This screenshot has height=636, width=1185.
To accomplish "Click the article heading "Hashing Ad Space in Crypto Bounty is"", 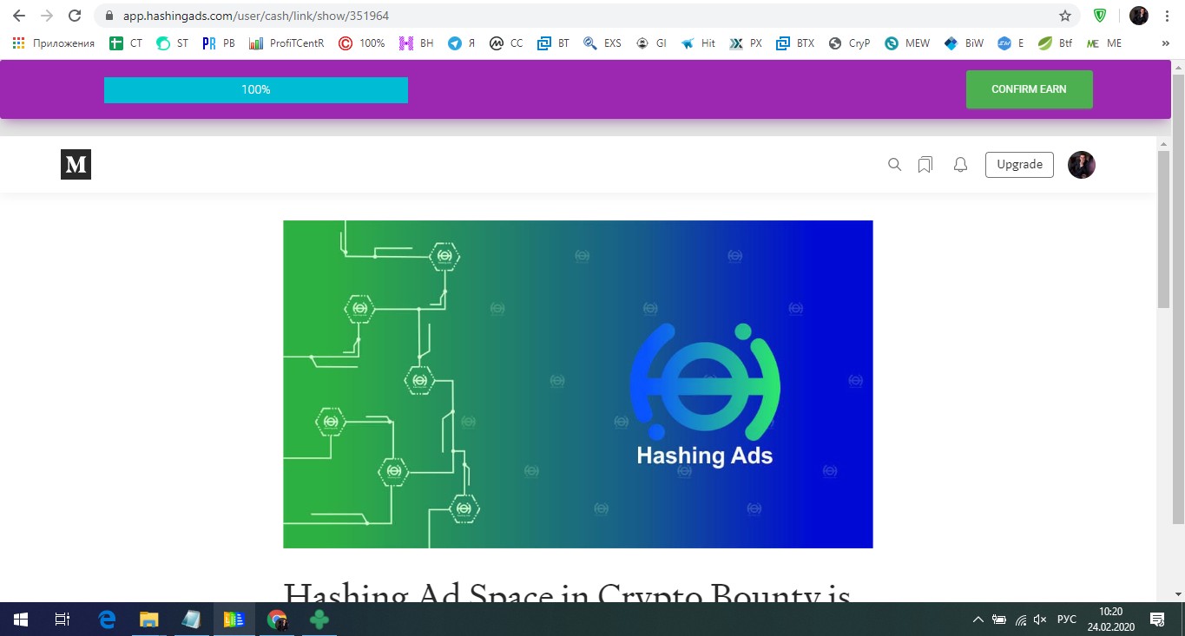I will (x=567, y=592).
